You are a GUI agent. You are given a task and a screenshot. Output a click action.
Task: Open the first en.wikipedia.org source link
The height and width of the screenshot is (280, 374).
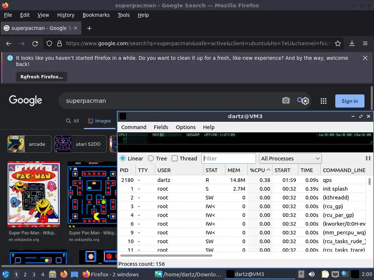(x=24, y=240)
